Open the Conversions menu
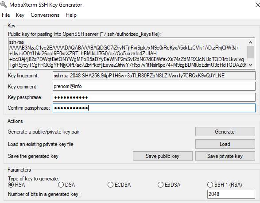Image resolution: width=260 pixels, height=203 pixels. [45, 15]
